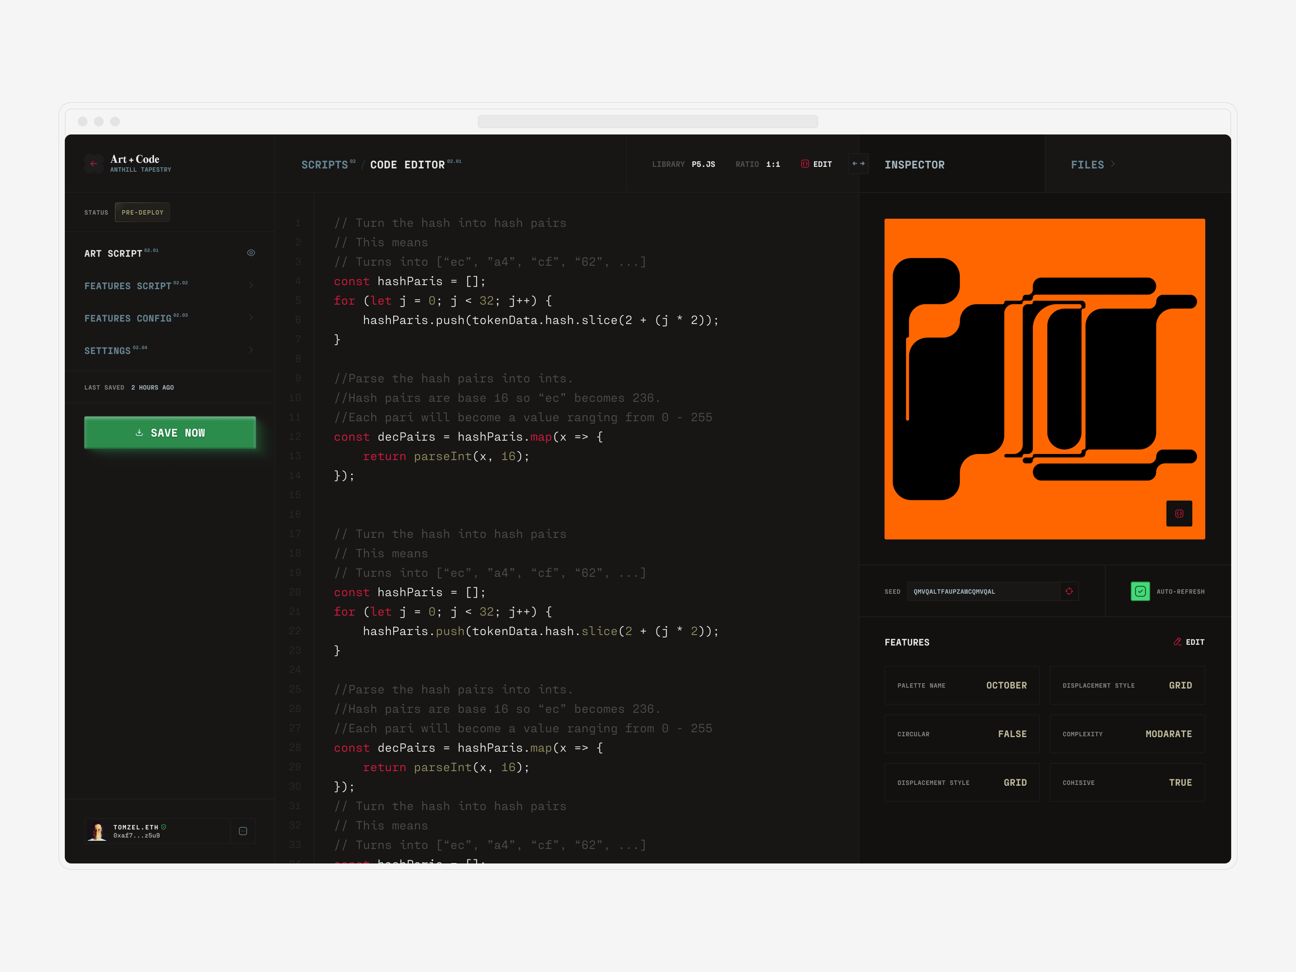Click the line 21 for loop statement
This screenshot has width=1296, height=972.
coord(442,612)
